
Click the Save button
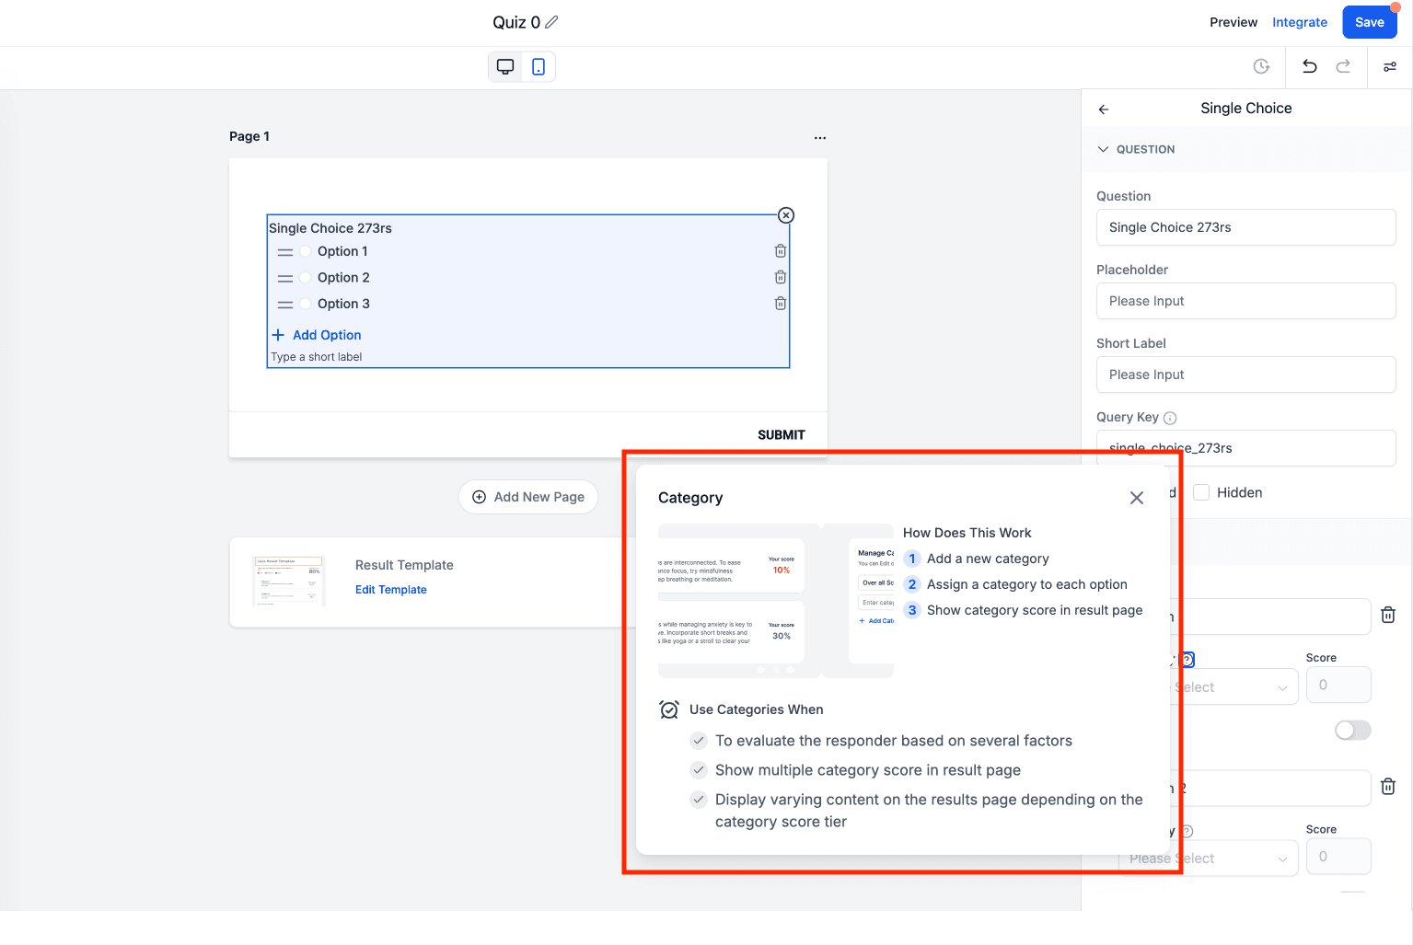[1370, 22]
